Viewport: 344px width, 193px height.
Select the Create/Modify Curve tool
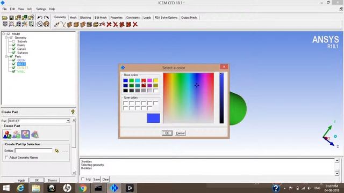(63, 25)
